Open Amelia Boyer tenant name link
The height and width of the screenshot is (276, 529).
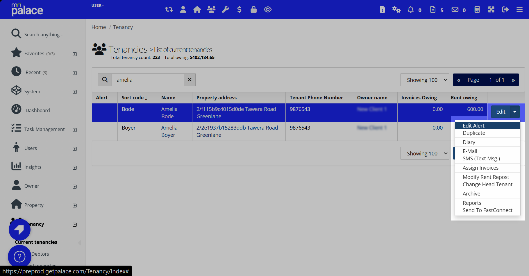click(x=169, y=131)
